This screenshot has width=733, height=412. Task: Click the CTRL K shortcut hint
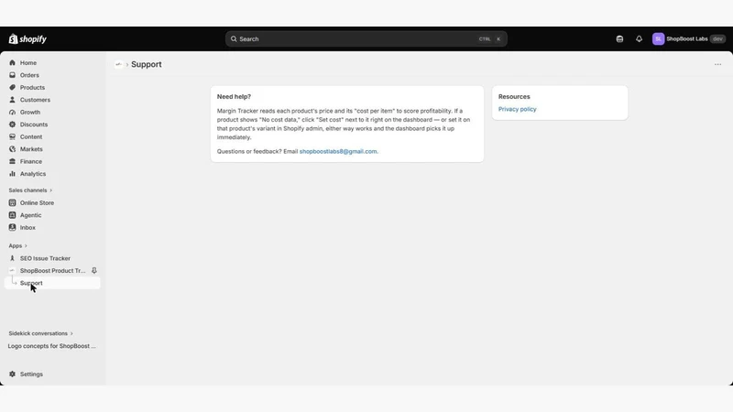[490, 39]
